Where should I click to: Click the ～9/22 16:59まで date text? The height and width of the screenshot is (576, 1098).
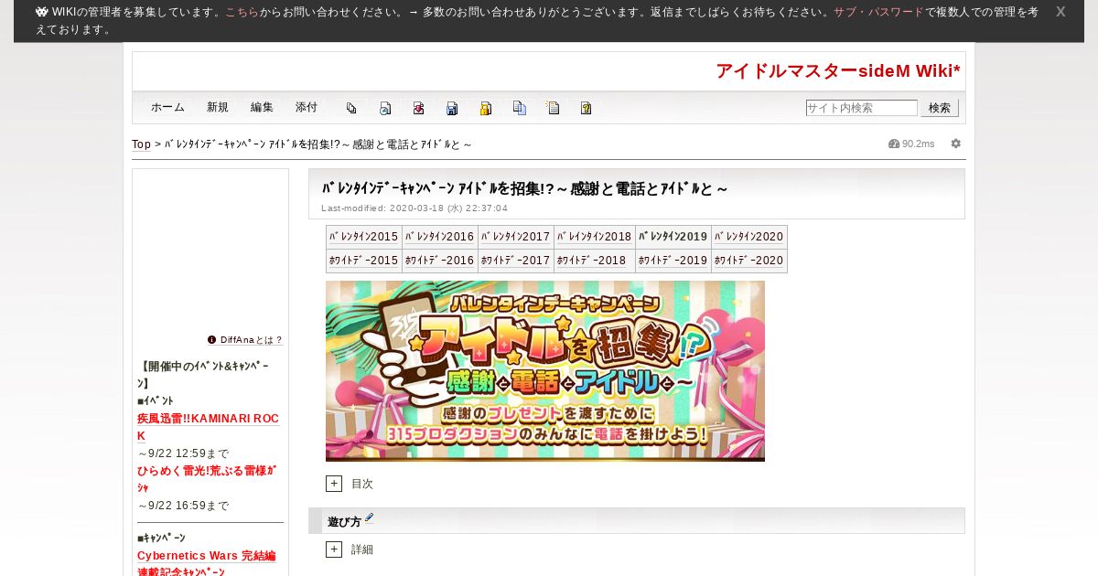184,506
